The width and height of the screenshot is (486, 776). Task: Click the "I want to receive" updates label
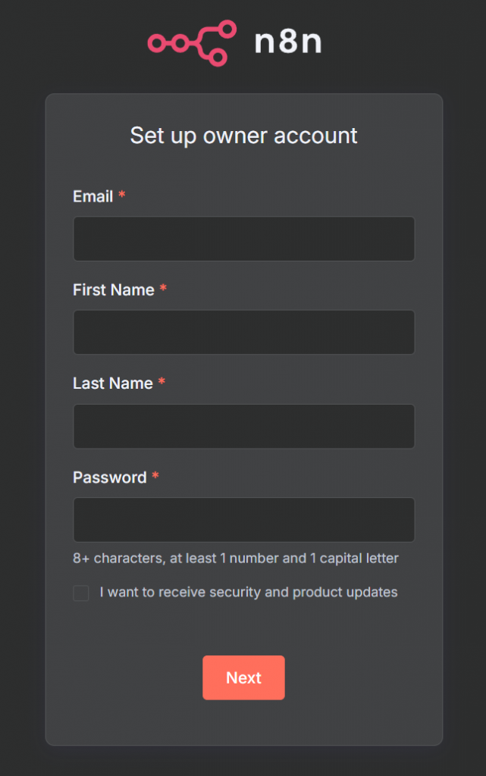click(x=248, y=593)
